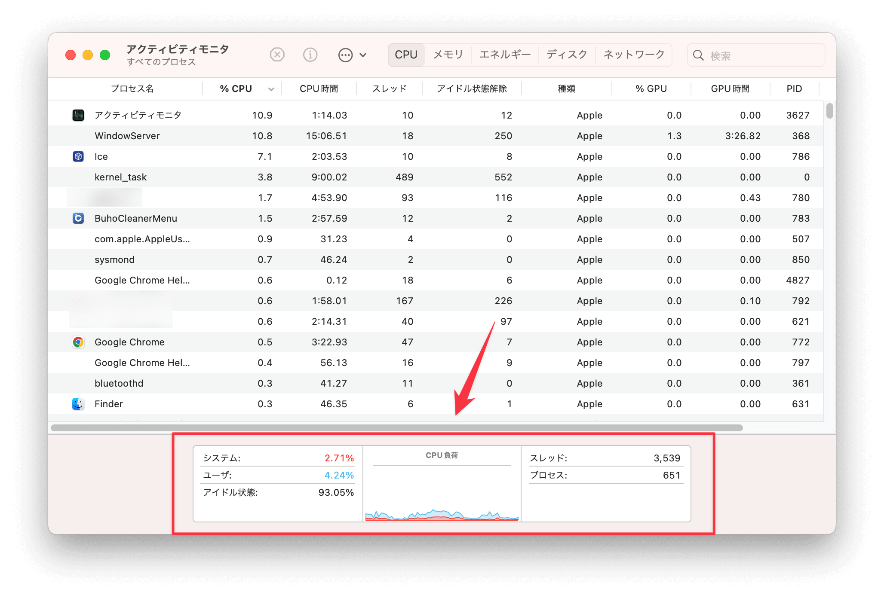
Task: Select the BuhoCleanerMenu process name
Action: (x=136, y=218)
